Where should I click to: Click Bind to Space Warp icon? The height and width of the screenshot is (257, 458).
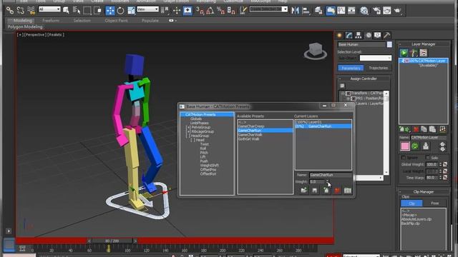coord(31,11)
